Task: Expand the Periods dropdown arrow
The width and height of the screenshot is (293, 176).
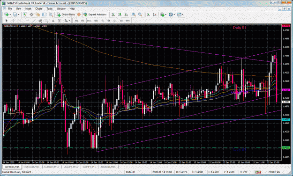Action: [x=174, y=15]
